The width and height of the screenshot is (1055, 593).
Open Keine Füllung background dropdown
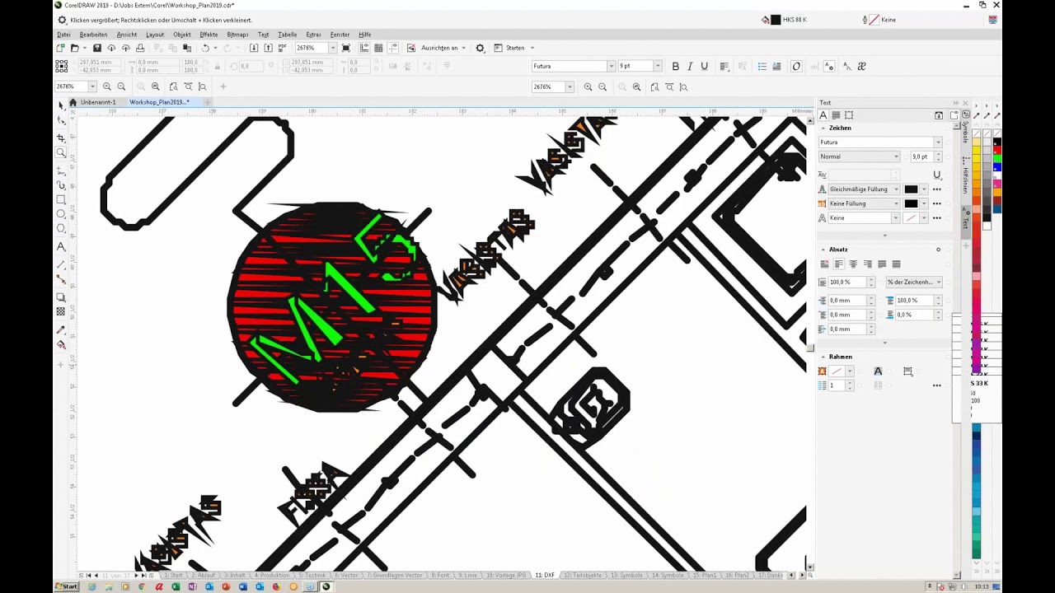pyautogui.click(x=865, y=203)
